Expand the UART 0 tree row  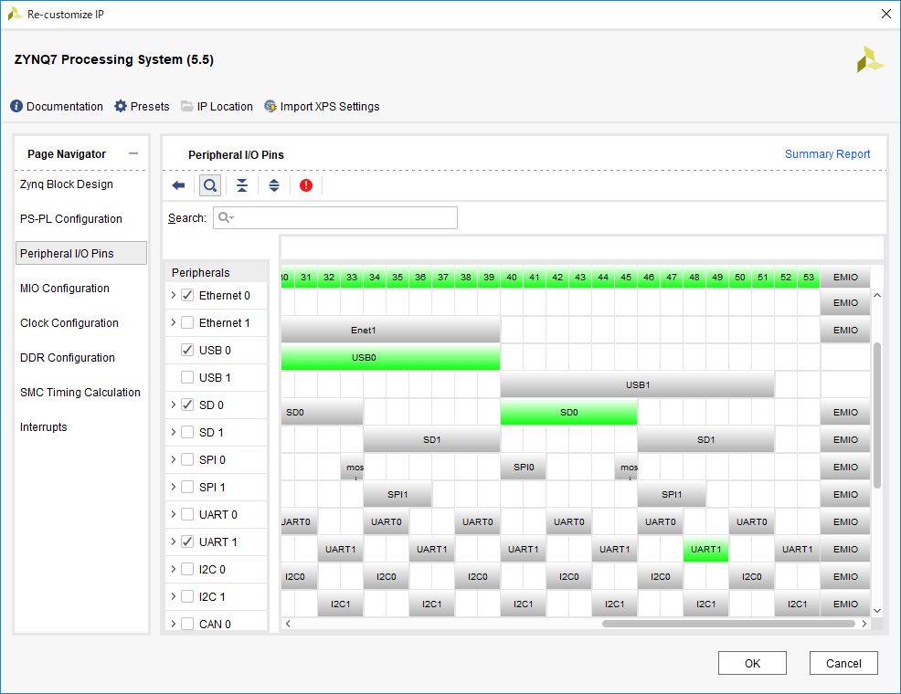click(173, 514)
